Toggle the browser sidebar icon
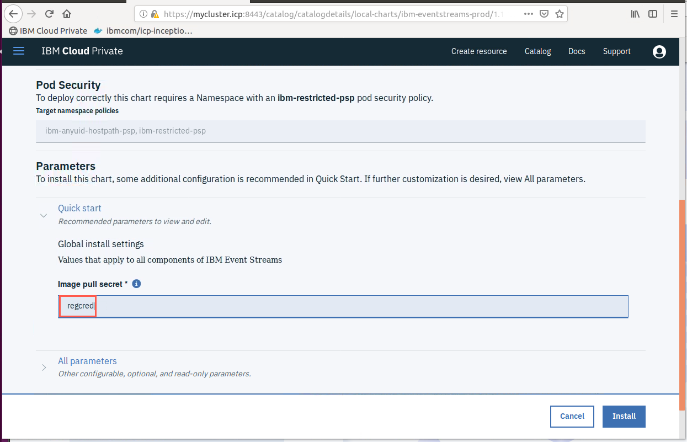 [653, 14]
